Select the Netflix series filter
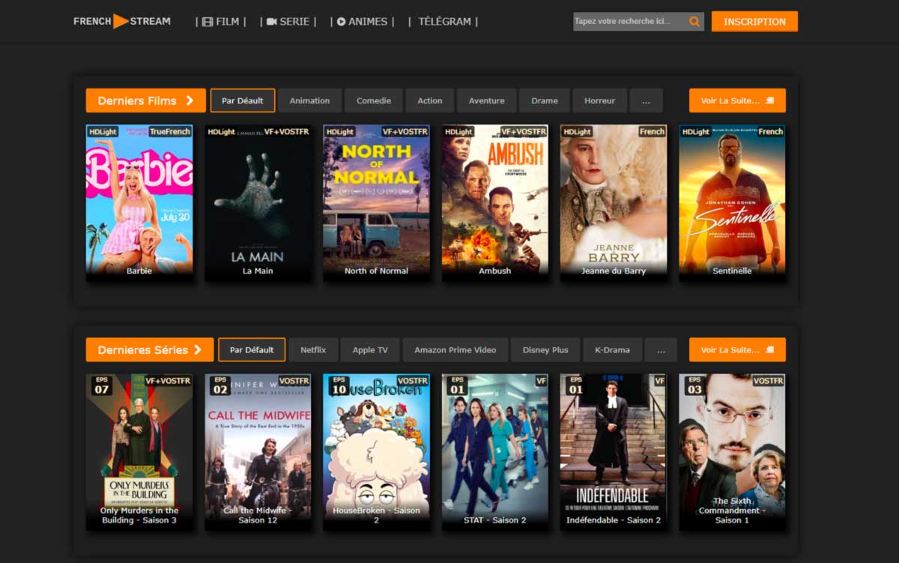This screenshot has width=899, height=563. tap(313, 349)
